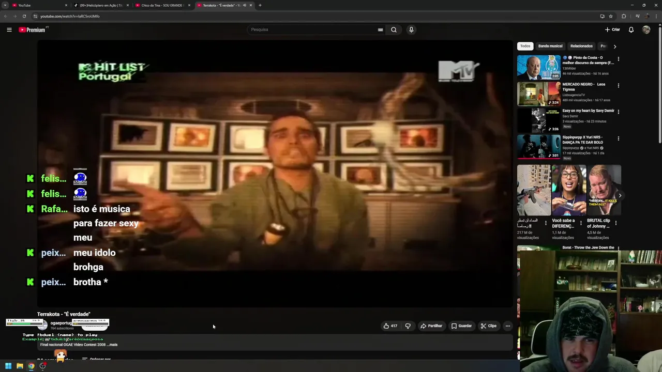This screenshot has height=372, width=662.
Task: Like the video with 417 likes
Action: 390,326
